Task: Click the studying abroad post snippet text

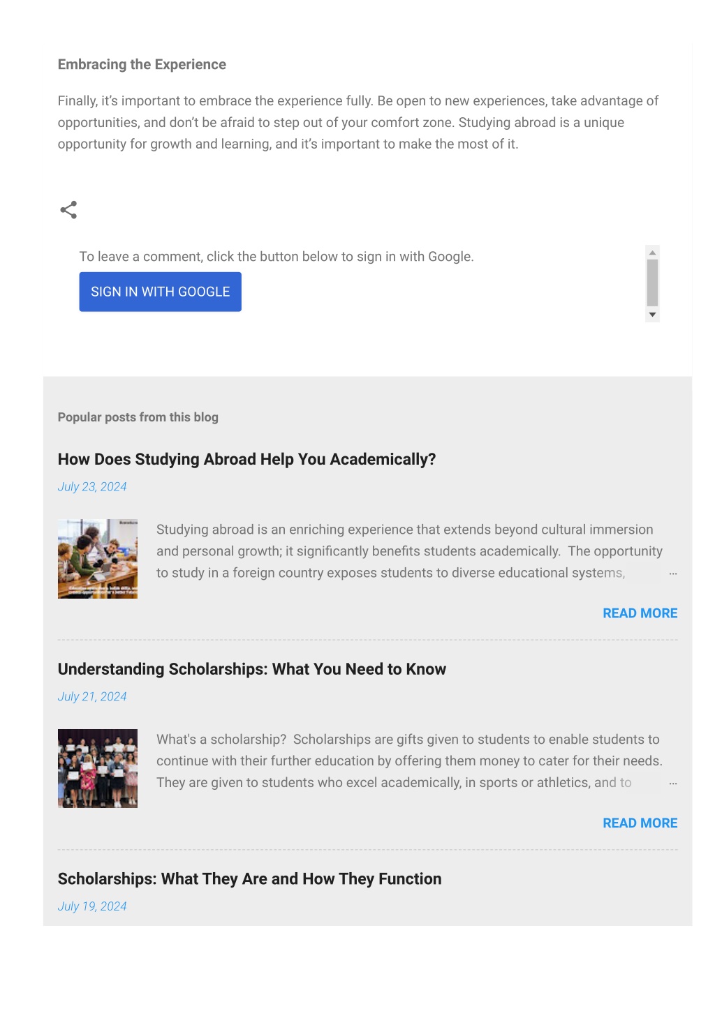Action: click(x=409, y=551)
